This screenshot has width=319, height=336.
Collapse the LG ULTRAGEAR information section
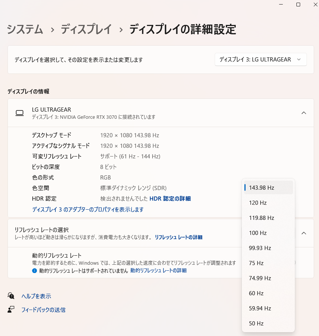[x=304, y=113]
